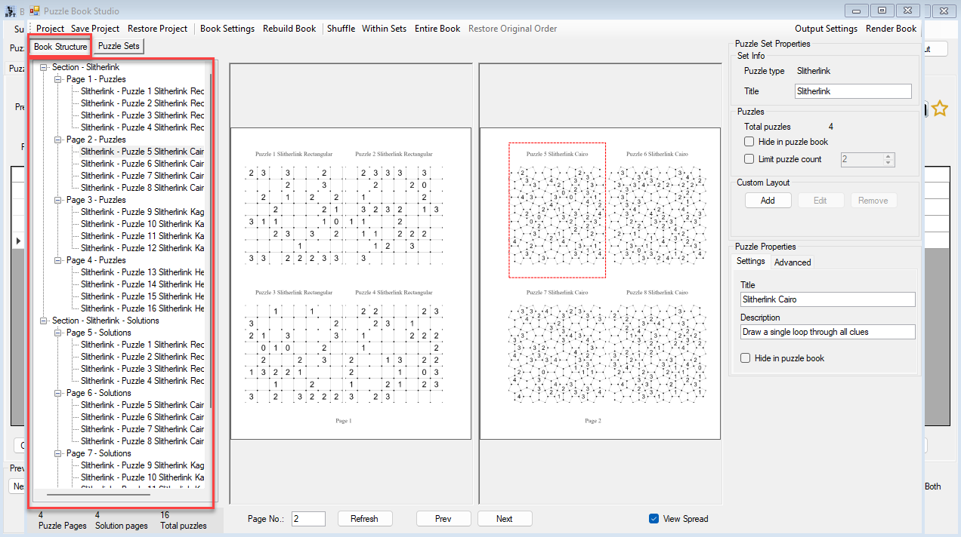Shuffle Within Sets
This screenshot has width=961, height=537.
[x=384, y=29]
